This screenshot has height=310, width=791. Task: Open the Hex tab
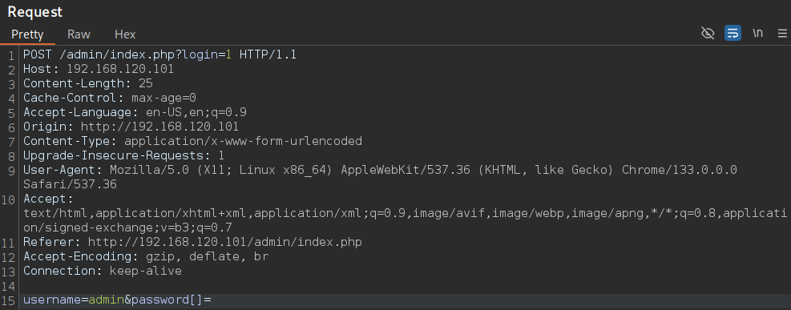tap(125, 34)
